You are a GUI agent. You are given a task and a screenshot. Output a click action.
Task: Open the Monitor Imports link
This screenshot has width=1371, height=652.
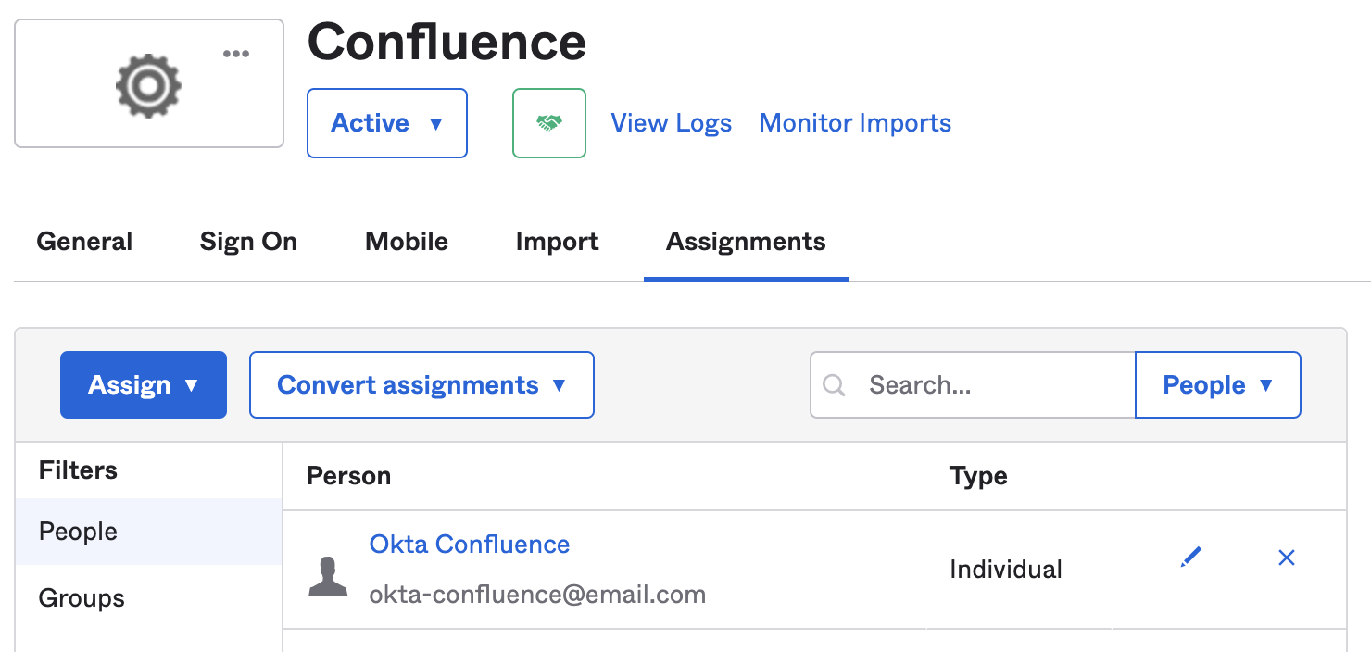(x=855, y=123)
